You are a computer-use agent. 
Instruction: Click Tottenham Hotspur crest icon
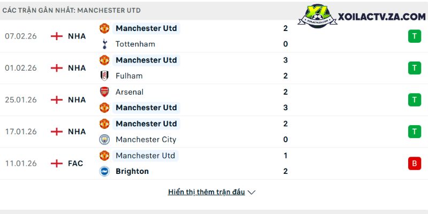click(x=104, y=44)
